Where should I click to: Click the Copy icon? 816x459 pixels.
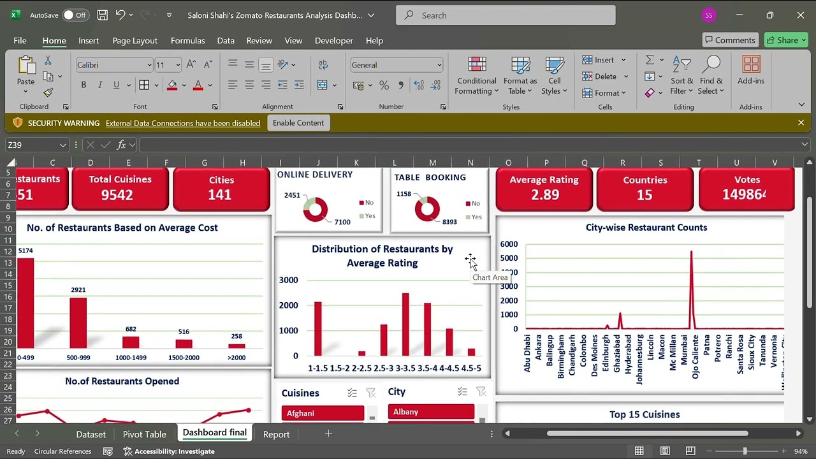pyautogui.click(x=48, y=76)
